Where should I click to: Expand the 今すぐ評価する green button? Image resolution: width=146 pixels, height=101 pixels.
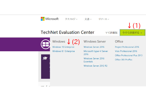132,33
